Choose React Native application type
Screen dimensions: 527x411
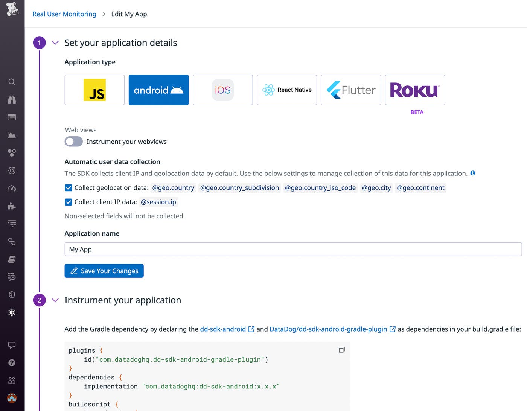286,90
